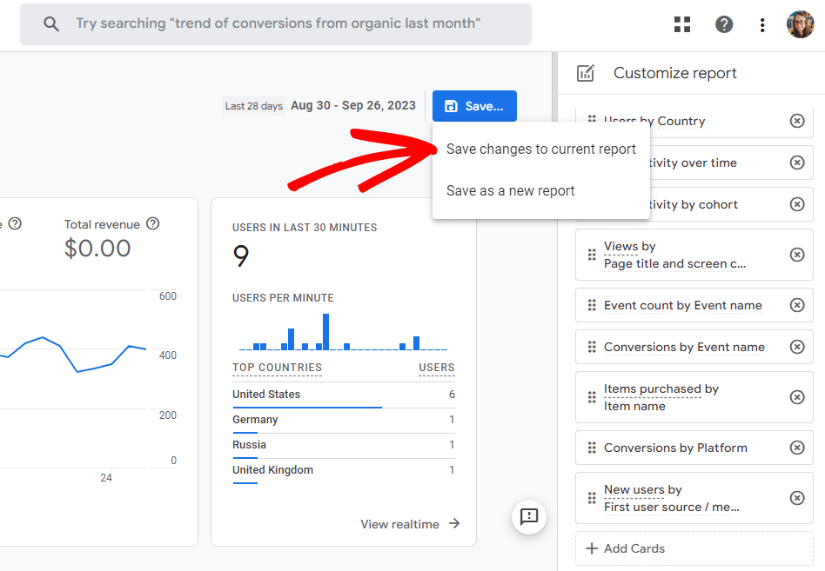Screen dimensions: 825x571
Task: Open the Last 28 days date range selector
Action: [252, 105]
